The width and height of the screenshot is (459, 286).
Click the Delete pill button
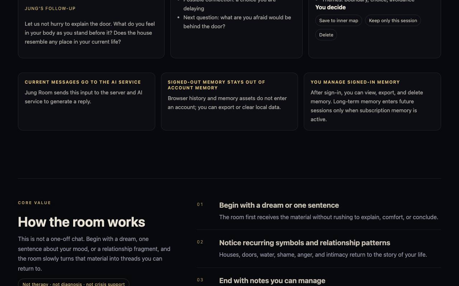pos(326,35)
